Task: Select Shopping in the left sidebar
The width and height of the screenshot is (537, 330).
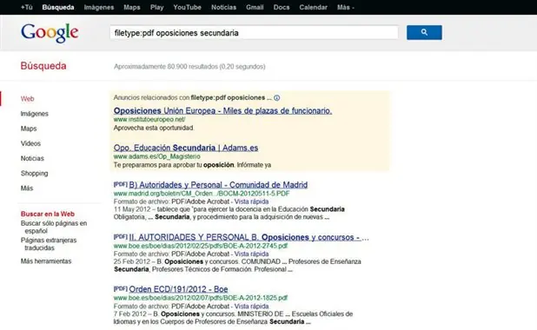Action: click(34, 173)
